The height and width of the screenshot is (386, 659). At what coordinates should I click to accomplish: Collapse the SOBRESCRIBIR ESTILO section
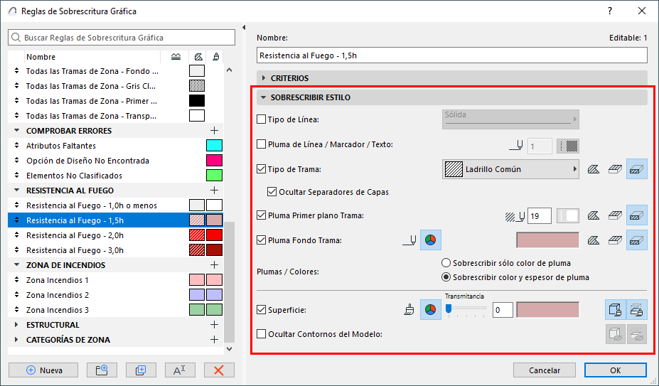coord(264,97)
